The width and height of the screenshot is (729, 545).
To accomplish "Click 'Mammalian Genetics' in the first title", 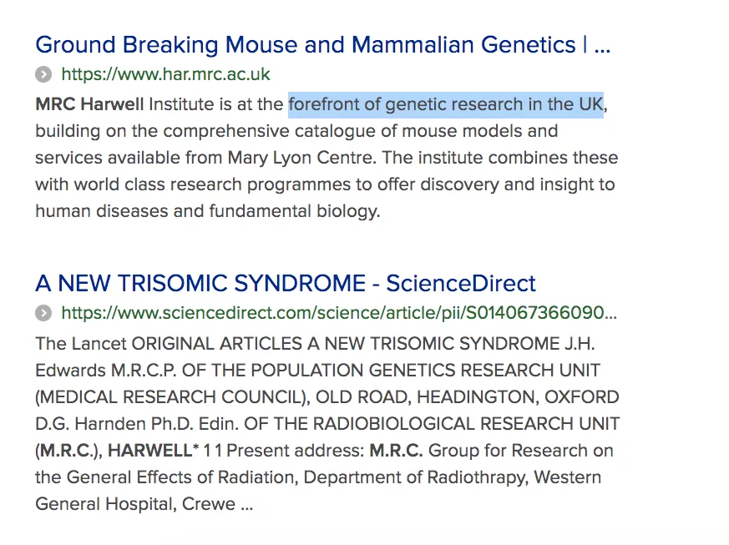I will [x=463, y=45].
